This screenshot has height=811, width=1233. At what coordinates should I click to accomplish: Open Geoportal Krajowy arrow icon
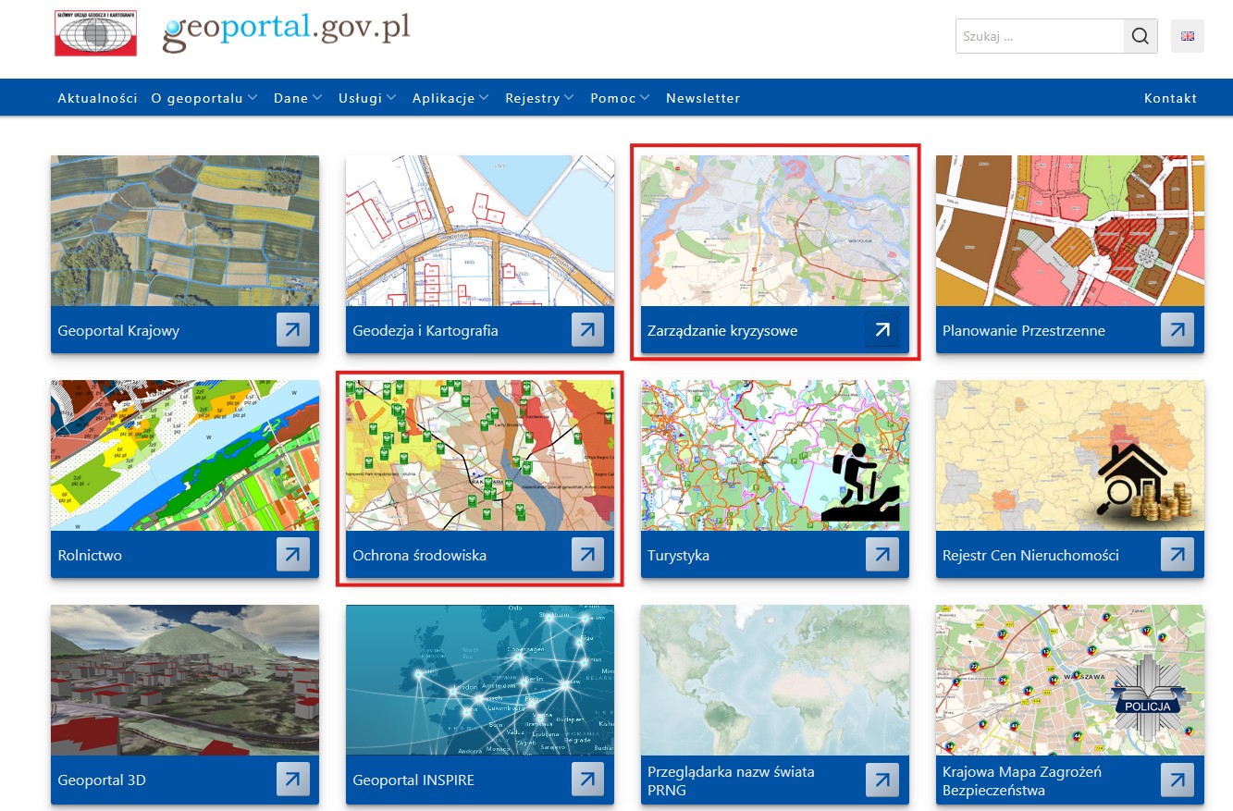tap(292, 330)
